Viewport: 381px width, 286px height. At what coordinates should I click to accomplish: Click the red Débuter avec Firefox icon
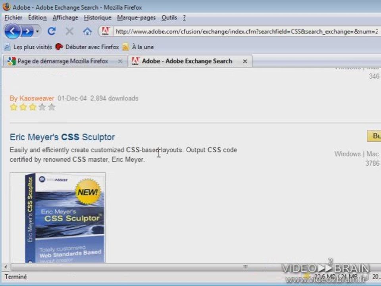point(59,47)
